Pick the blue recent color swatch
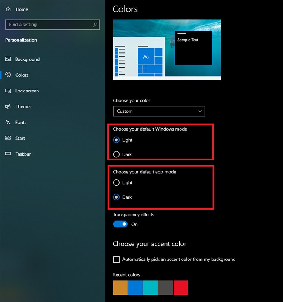Viewport: 283px width, 302px height. pyautogui.click(x=135, y=288)
